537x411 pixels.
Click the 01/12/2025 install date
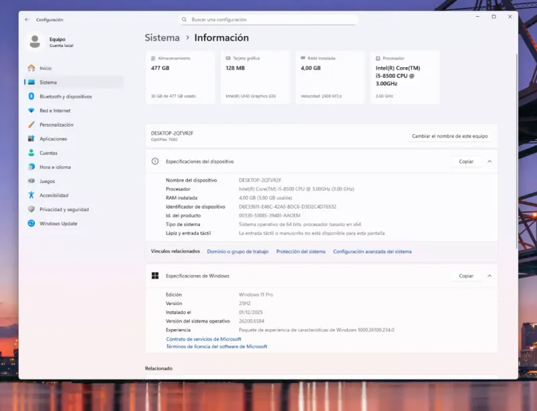250,312
